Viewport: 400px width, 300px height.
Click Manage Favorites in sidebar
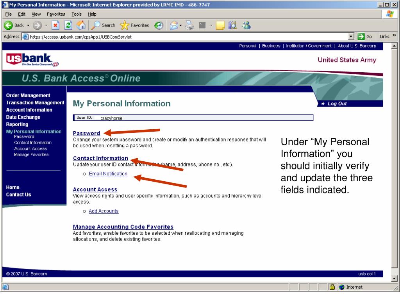click(31, 155)
